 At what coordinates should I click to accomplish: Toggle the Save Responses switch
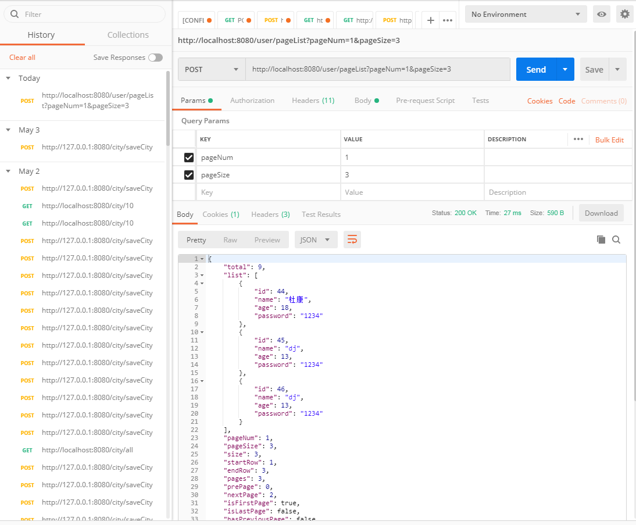point(156,58)
